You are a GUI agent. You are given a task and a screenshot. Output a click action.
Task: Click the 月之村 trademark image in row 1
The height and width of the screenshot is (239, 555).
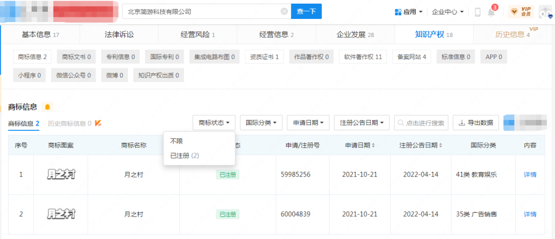61,174
